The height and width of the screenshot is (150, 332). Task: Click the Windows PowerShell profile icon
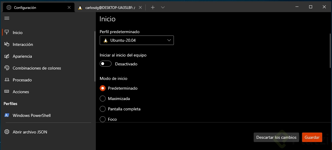point(7,115)
